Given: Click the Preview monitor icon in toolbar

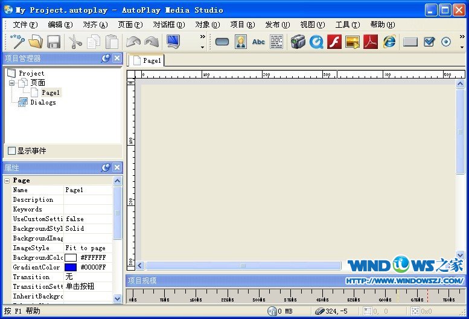Looking at the screenshot, I should point(173,42).
